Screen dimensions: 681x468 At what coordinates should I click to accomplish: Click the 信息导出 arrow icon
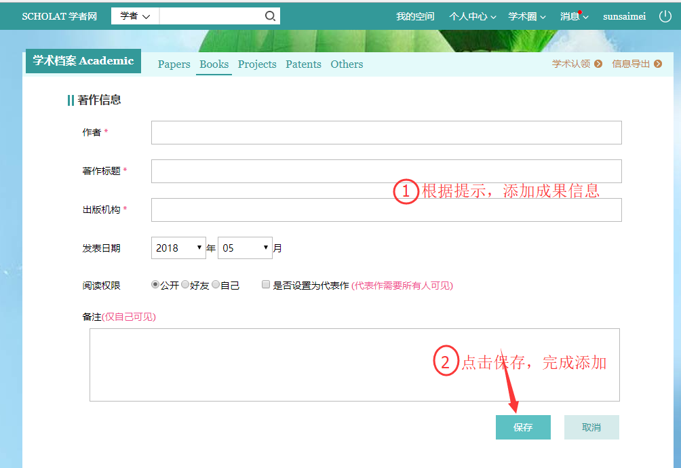point(658,64)
